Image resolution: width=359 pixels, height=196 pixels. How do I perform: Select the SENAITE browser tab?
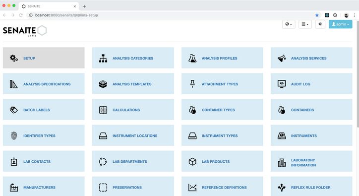(49, 6)
